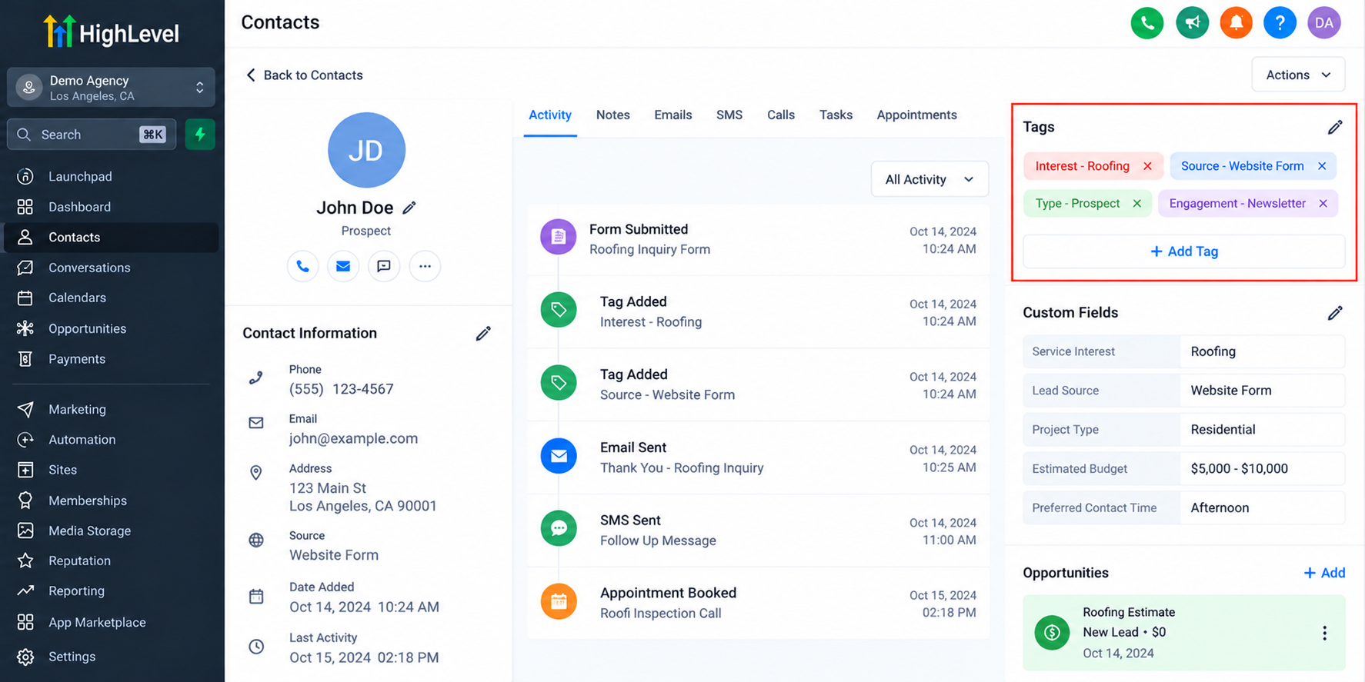This screenshot has height=682, width=1365.
Task: Navigate to Automation in sidebar
Action: pyautogui.click(x=112, y=440)
